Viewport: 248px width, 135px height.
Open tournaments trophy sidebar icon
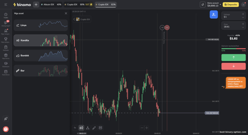coord(6,40)
